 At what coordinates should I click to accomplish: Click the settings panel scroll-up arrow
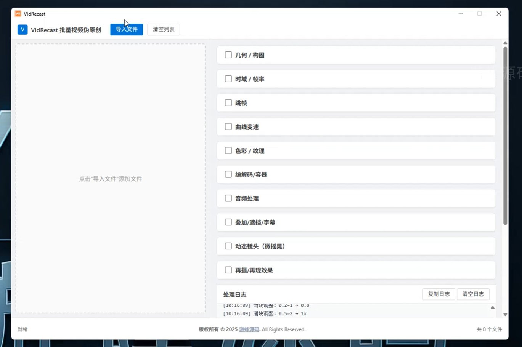pos(505,43)
